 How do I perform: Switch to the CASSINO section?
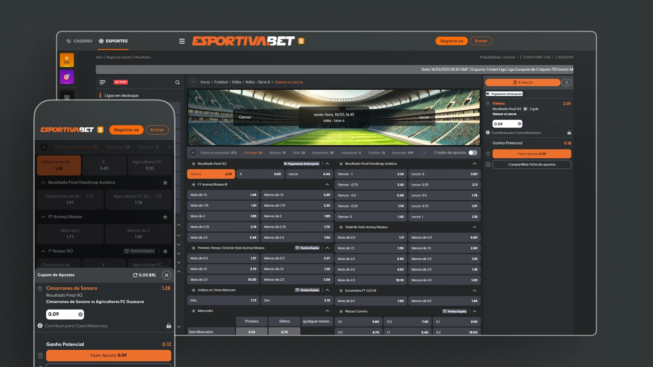tap(80, 41)
